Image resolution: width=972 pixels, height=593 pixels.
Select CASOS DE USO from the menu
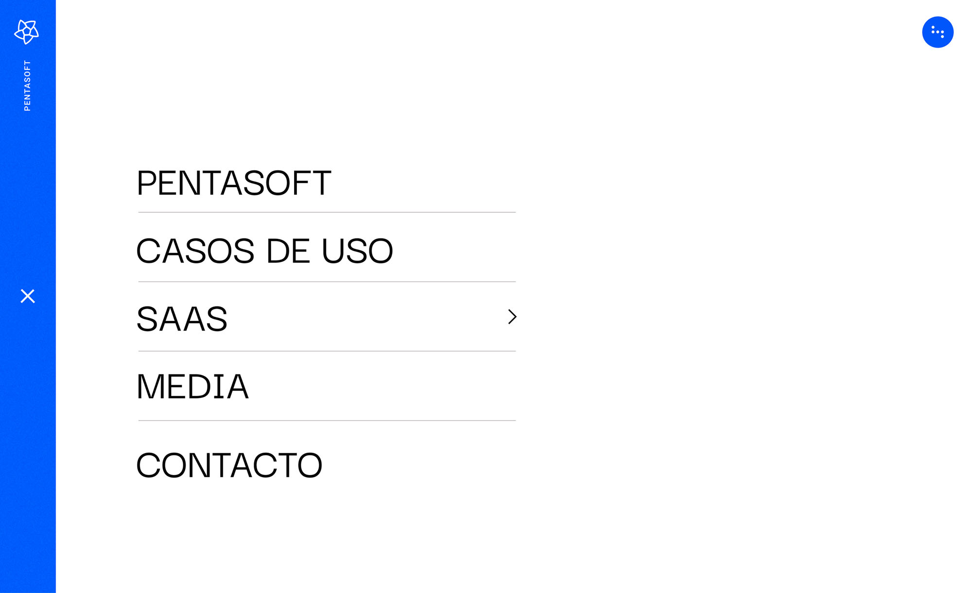(264, 251)
